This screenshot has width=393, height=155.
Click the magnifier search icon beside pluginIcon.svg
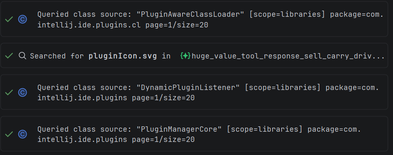tap(23, 56)
